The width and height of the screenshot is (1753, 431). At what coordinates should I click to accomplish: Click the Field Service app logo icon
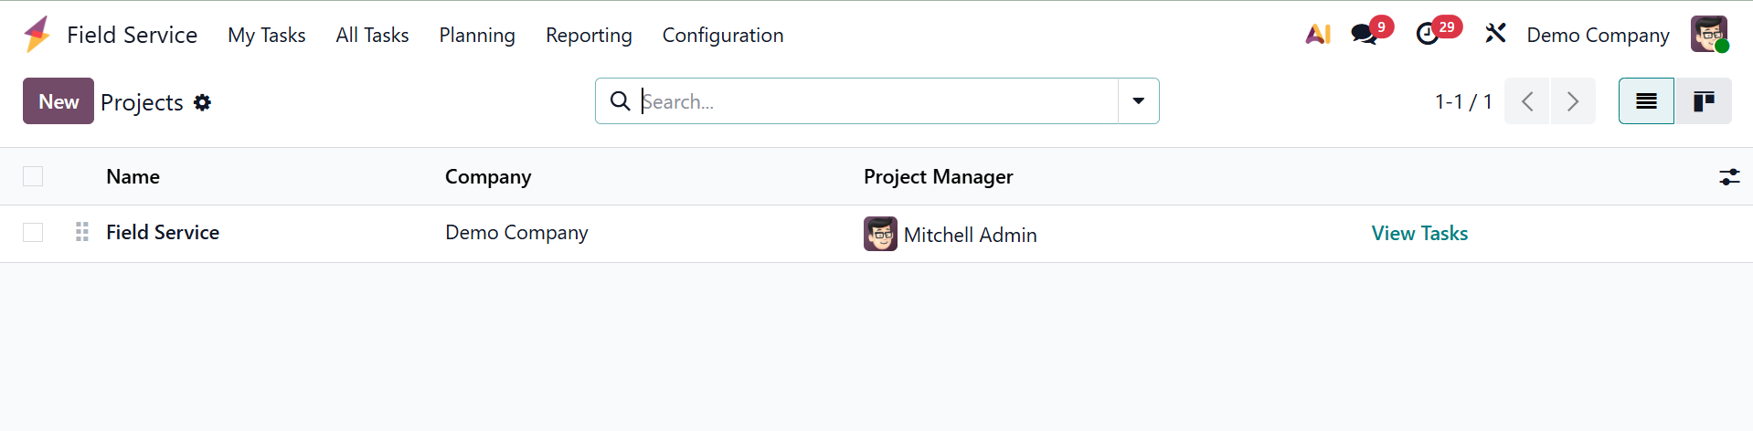tap(37, 35)
